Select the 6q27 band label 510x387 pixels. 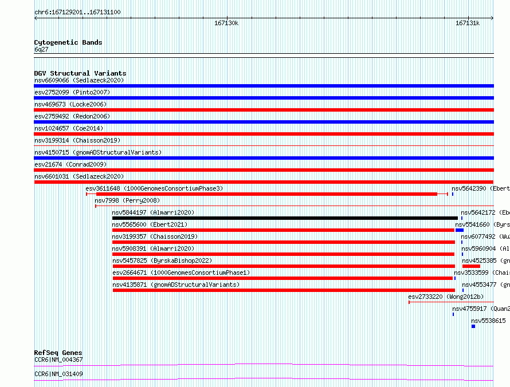tap(41, 49)
